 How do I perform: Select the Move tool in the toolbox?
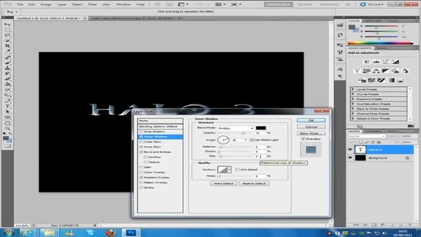7,24
